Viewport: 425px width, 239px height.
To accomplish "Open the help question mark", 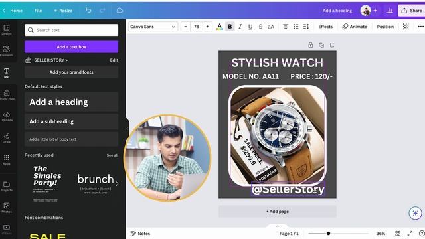I will [x=422, y=233].
